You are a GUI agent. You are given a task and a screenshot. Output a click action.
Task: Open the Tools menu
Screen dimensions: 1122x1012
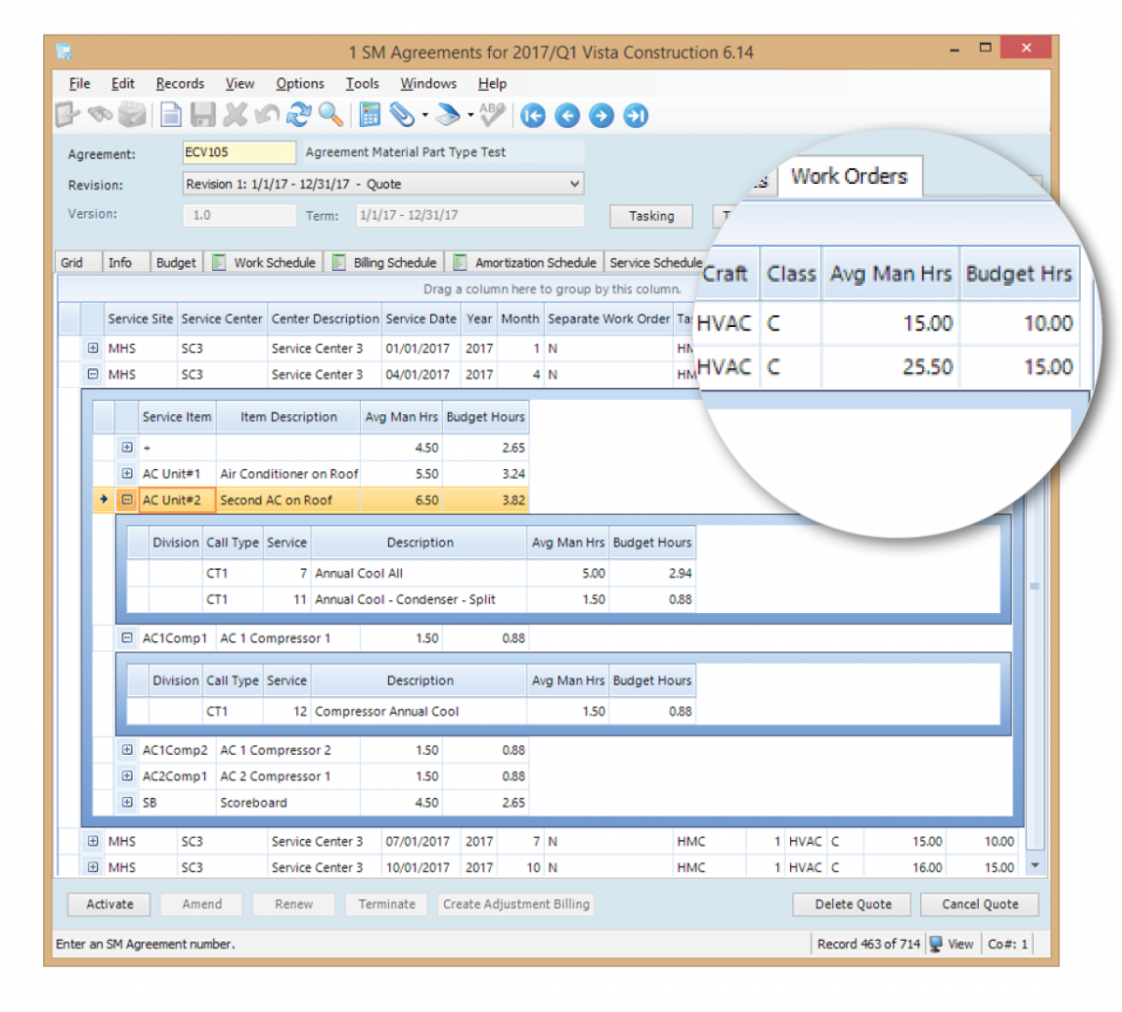pos(362,83)
